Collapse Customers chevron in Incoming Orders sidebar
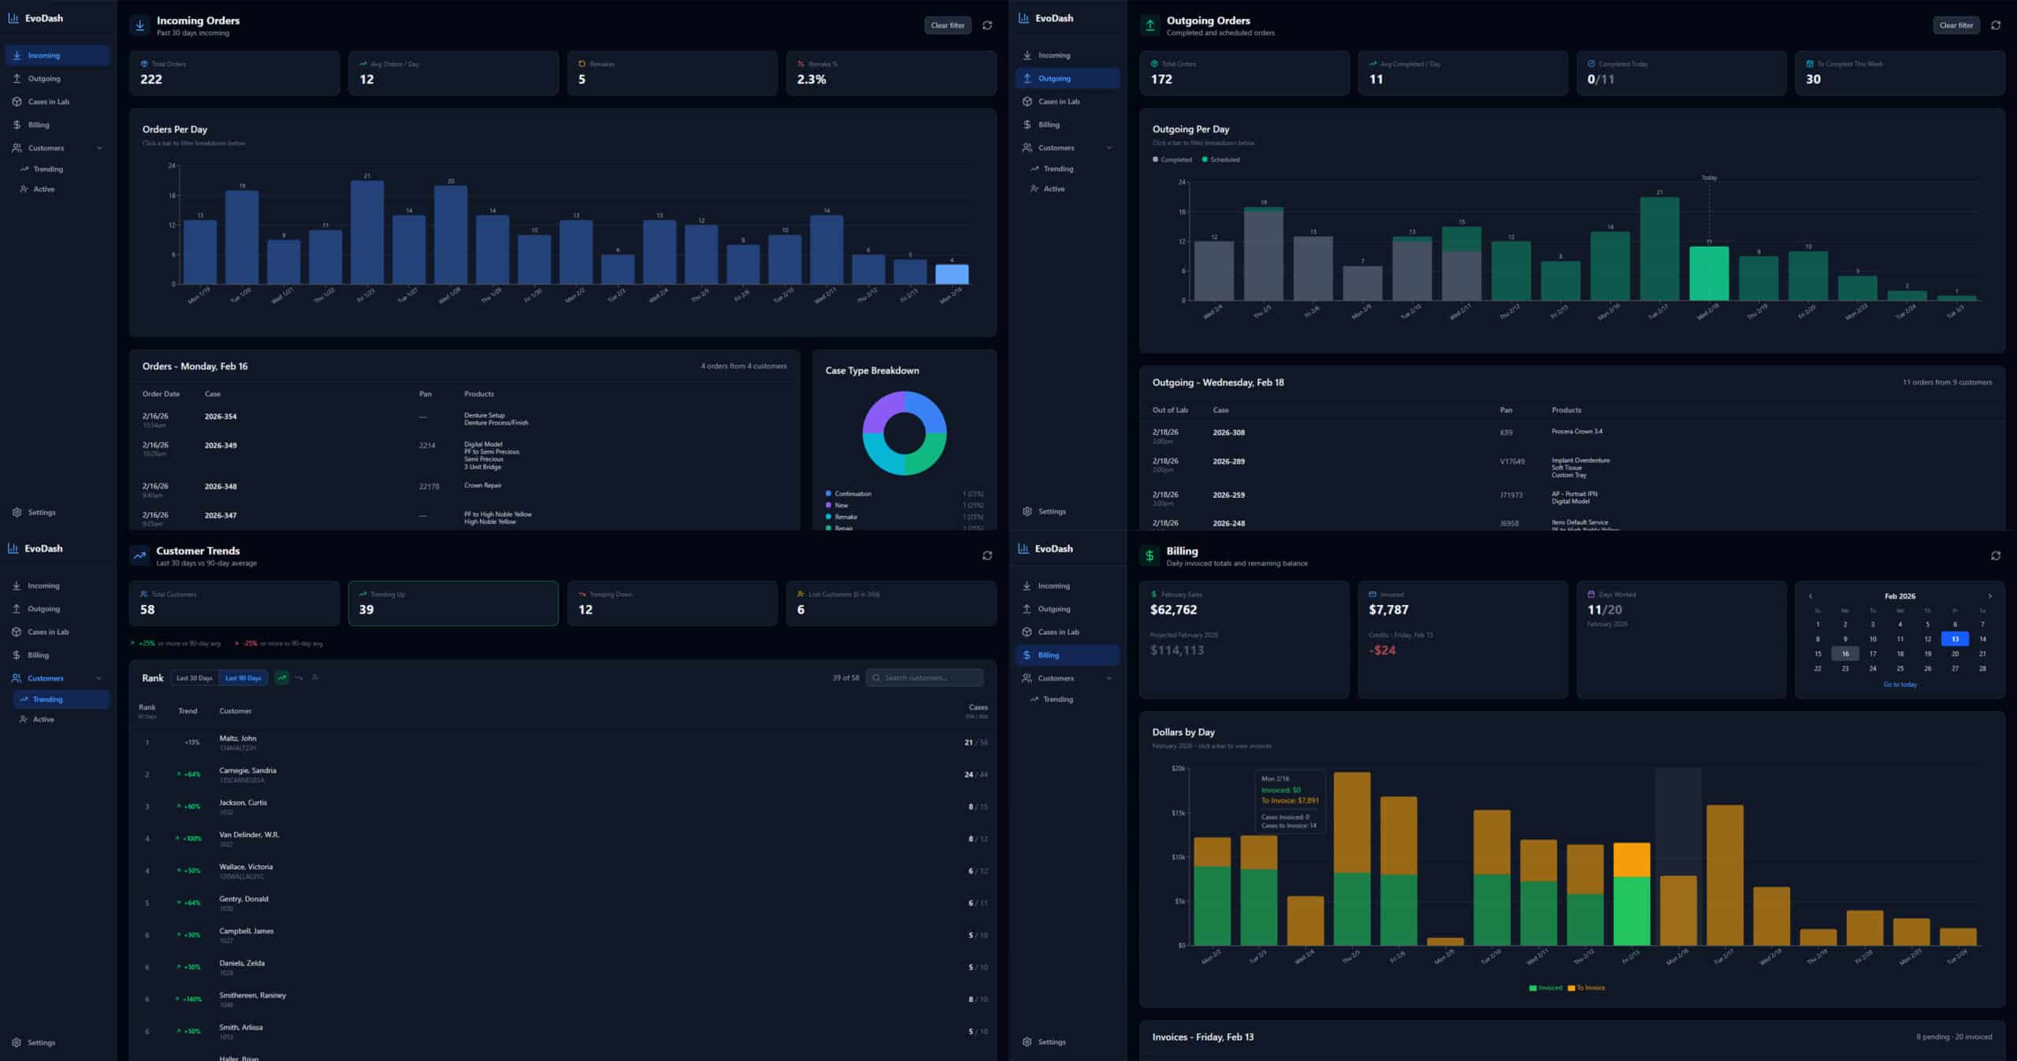The image size is (2017, 1061). coord(99,148)
